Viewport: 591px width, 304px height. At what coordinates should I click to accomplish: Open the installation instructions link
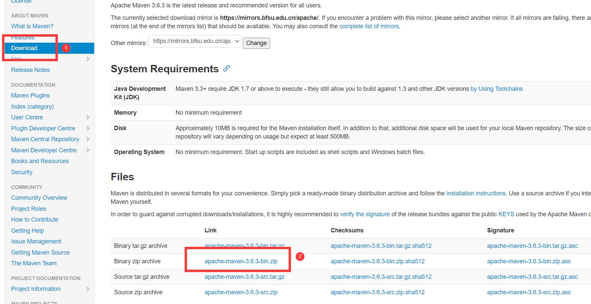pos(476,193)
